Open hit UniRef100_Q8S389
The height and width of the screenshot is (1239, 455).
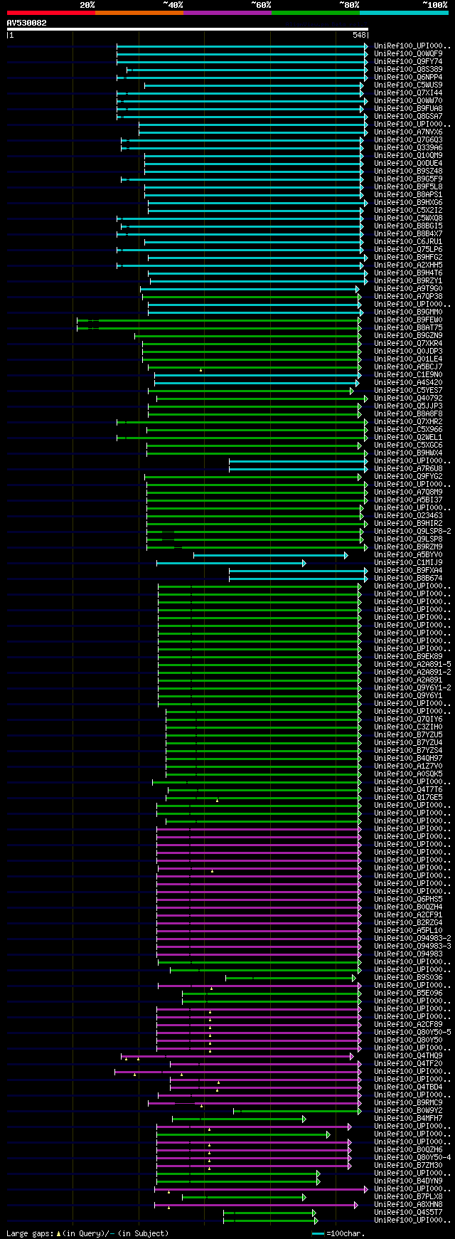(408, 70)
